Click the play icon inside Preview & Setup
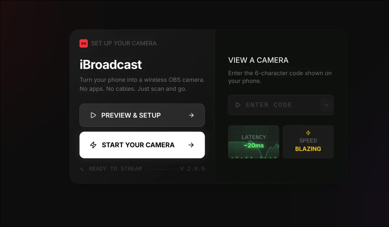389x227 pixels. point(93,115)
